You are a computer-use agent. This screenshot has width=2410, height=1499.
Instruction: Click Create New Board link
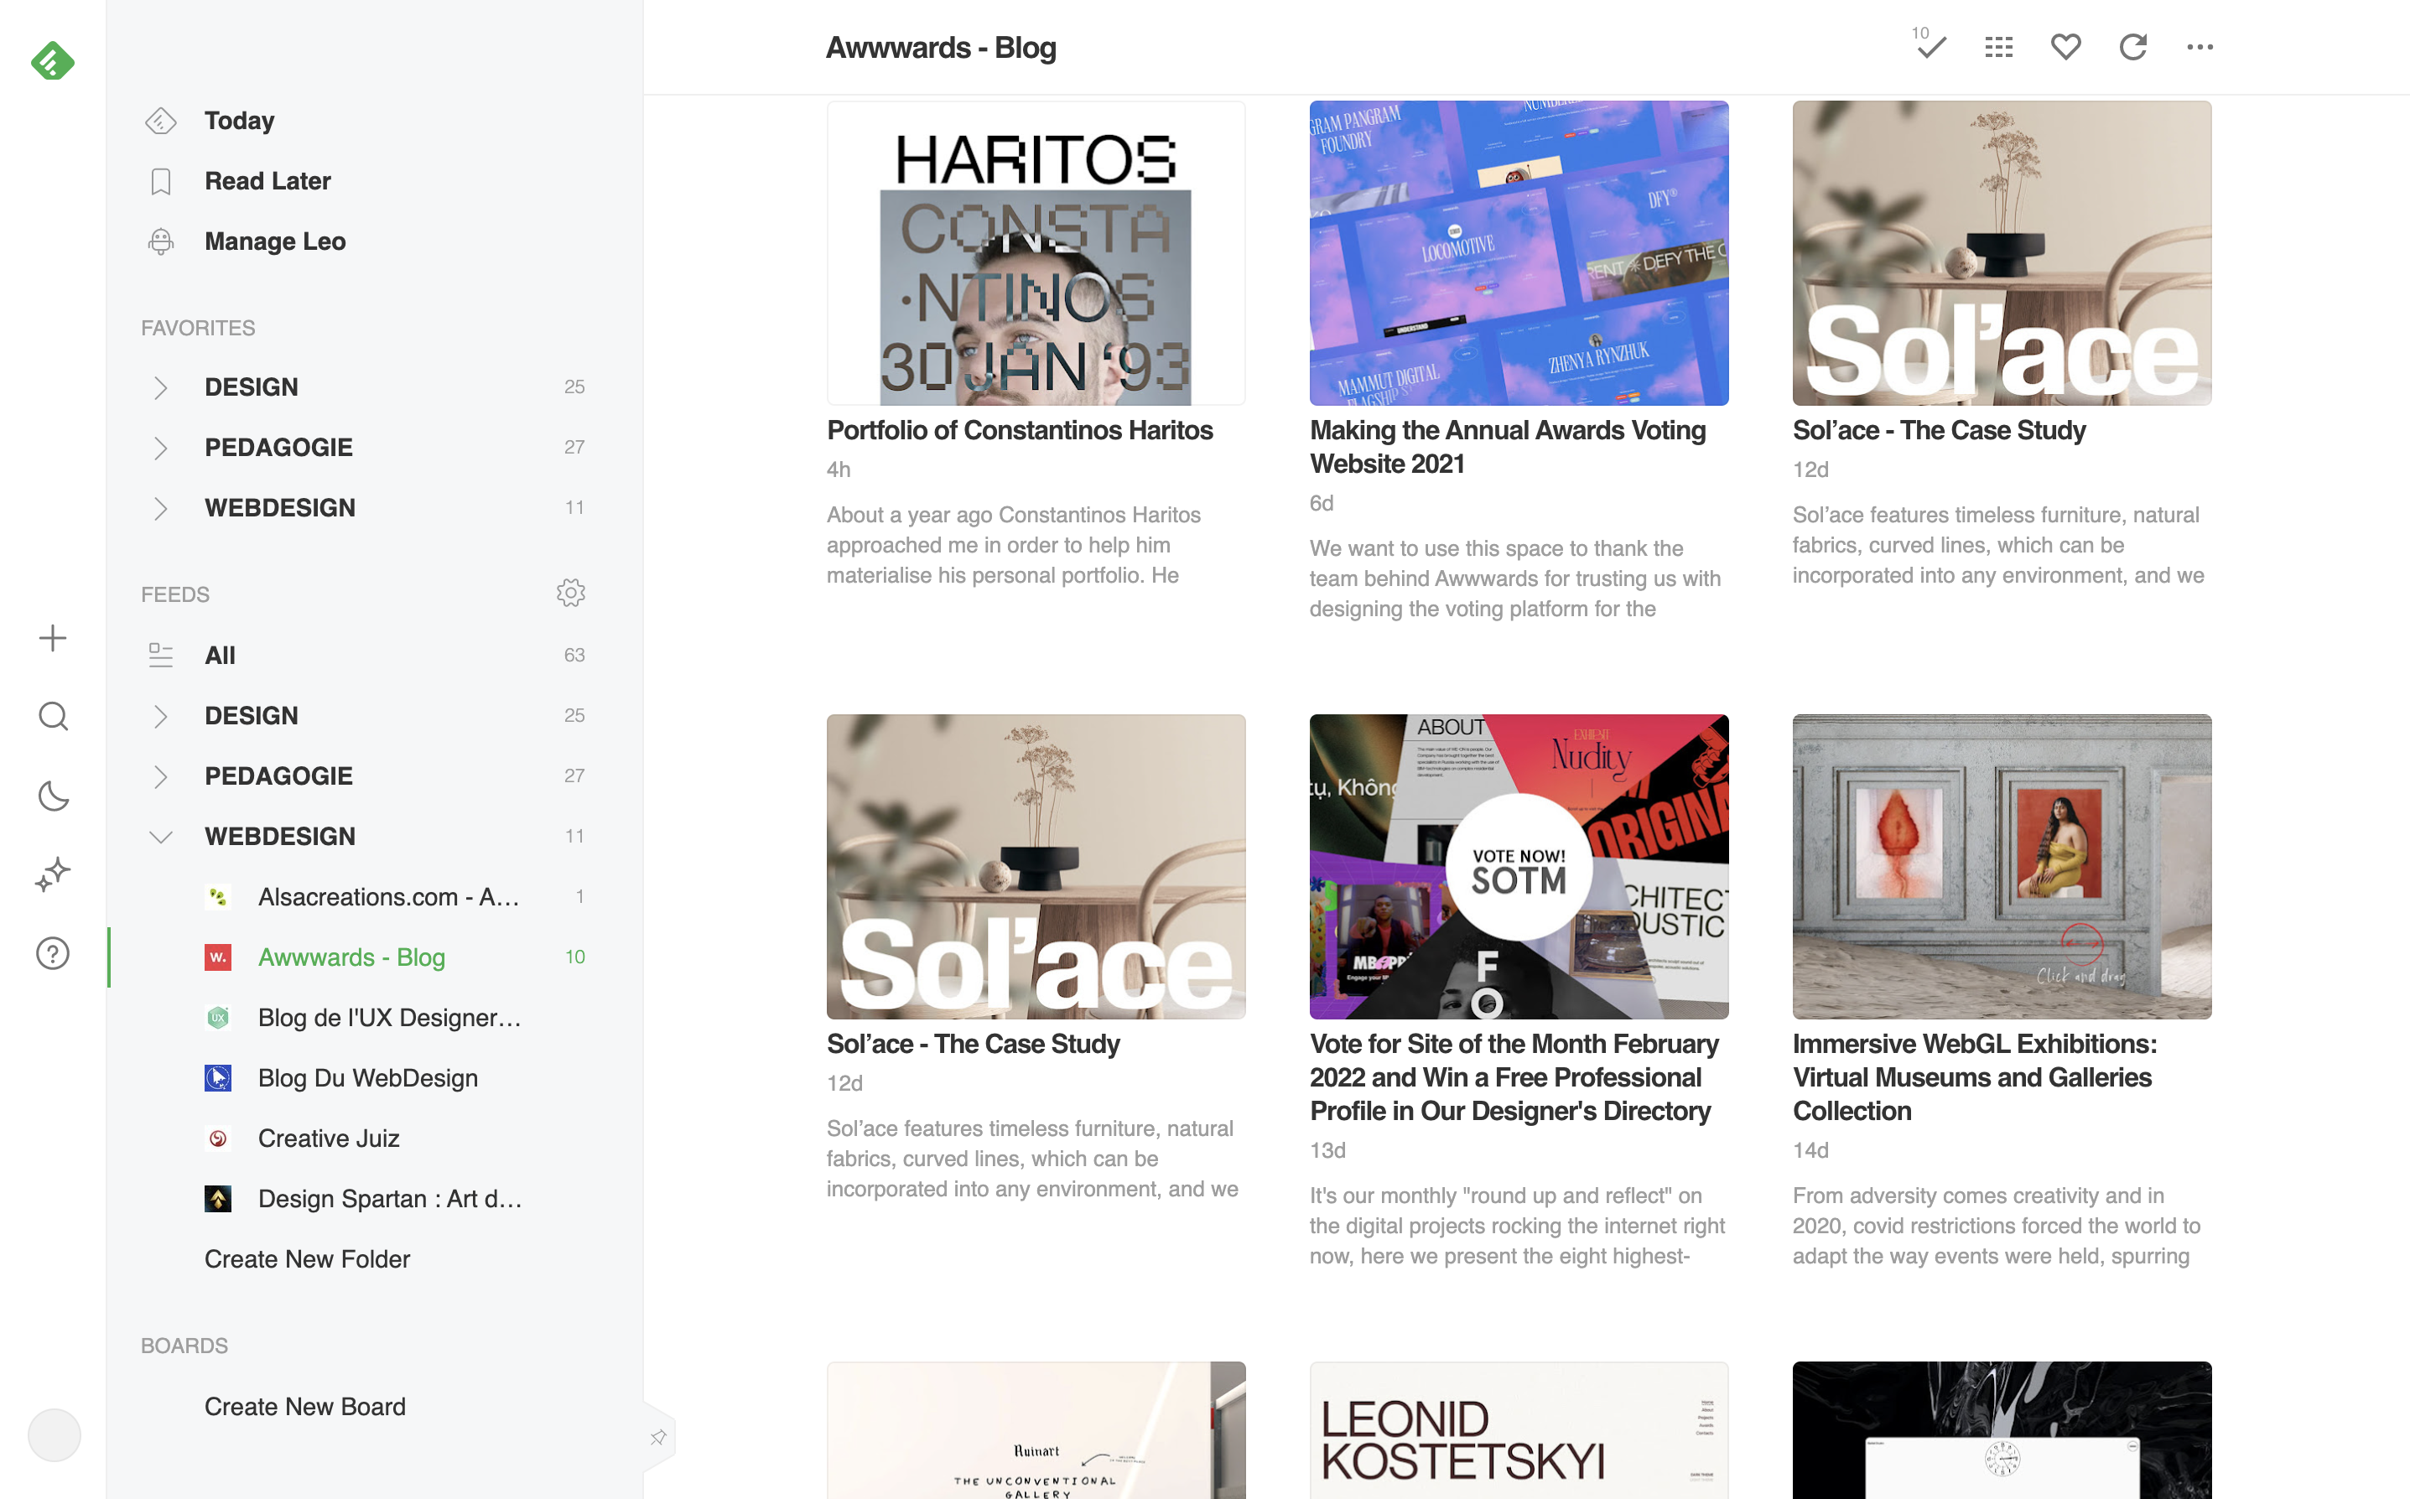(305, 1406)
